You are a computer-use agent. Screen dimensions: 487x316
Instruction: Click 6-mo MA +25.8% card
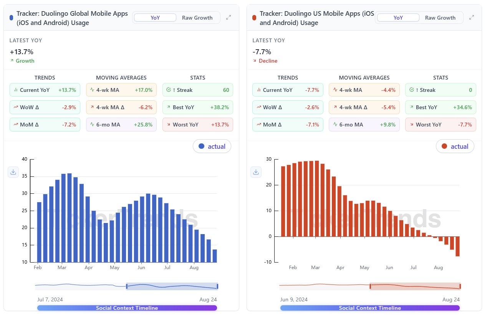(x=121, y=125)
